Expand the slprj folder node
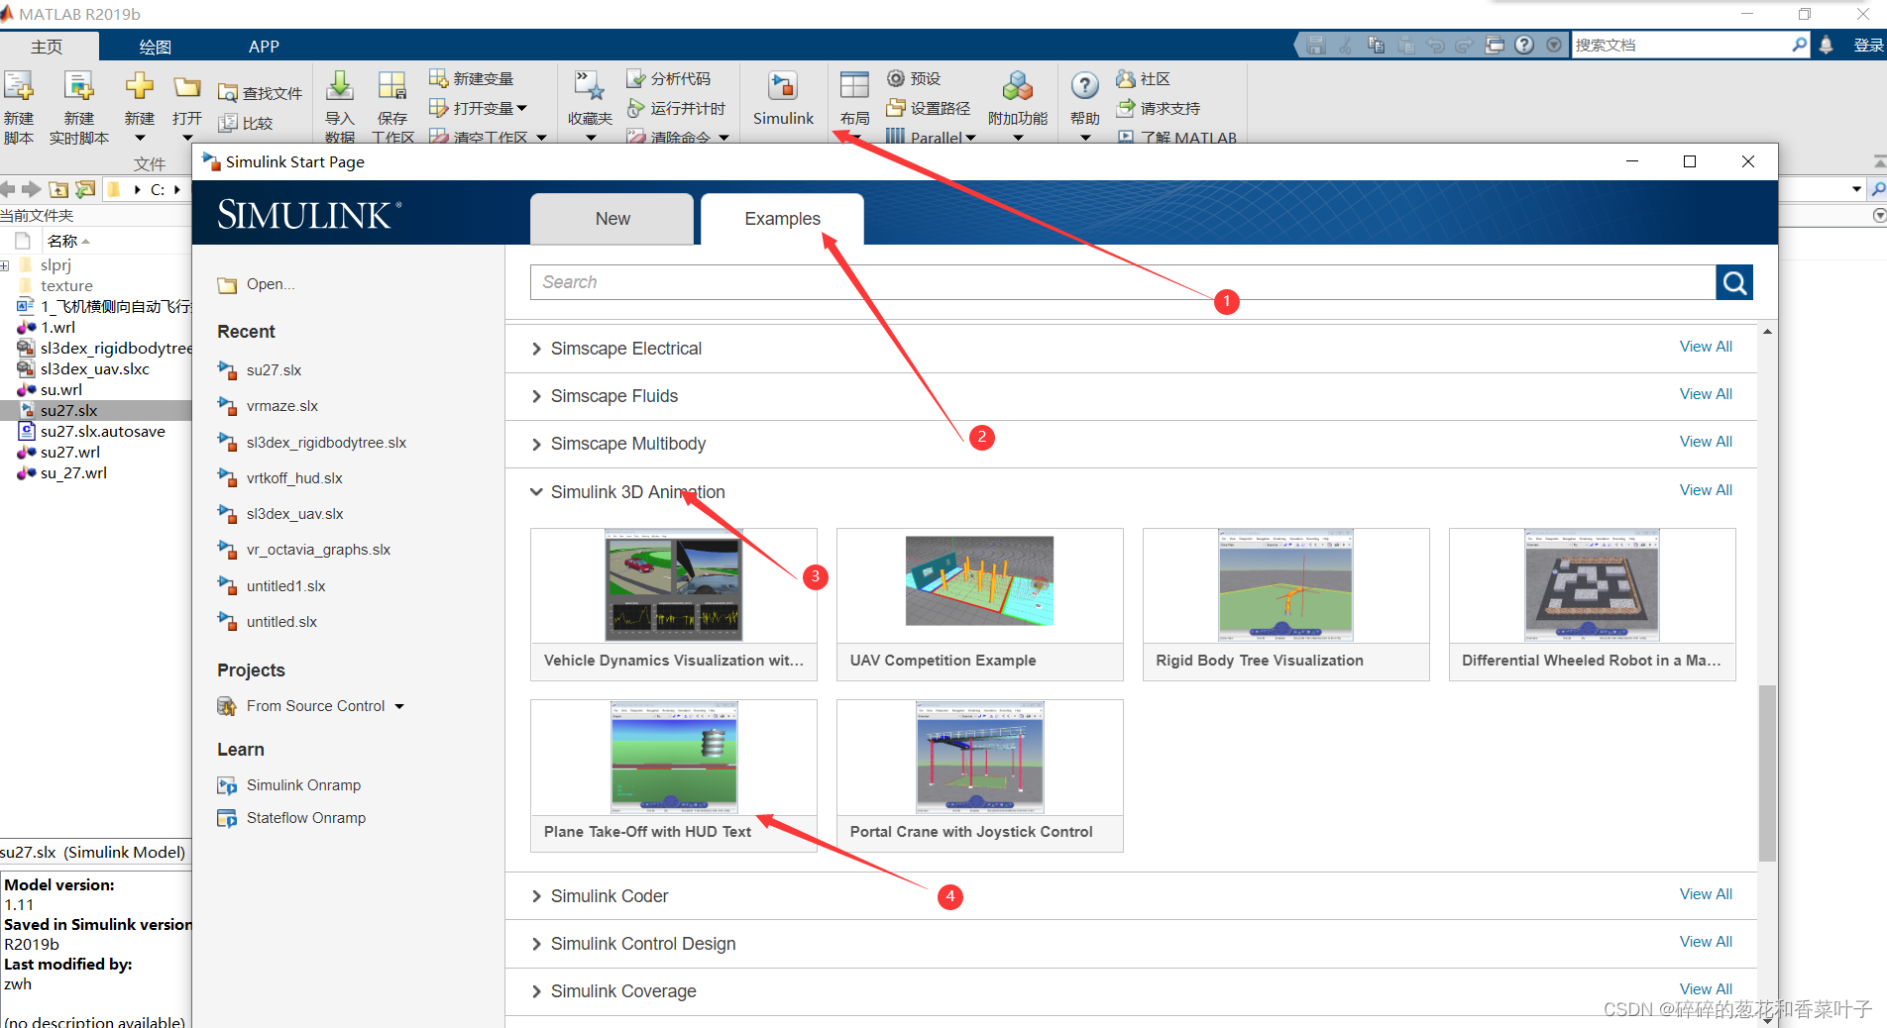1887x1028 pixels. pos(5,265)
